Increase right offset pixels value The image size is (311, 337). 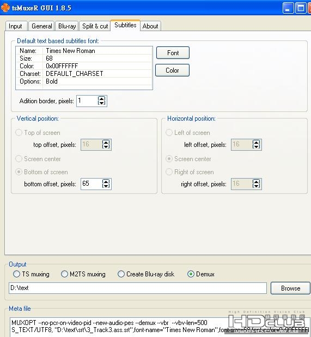256,181
